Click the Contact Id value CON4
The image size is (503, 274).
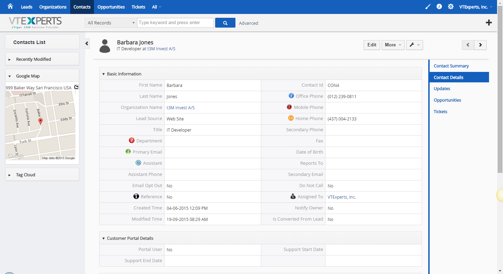334,86
